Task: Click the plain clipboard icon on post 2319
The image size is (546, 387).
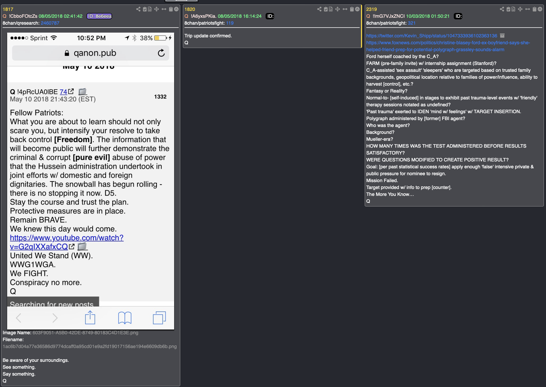Action: (x=535, y=9)
